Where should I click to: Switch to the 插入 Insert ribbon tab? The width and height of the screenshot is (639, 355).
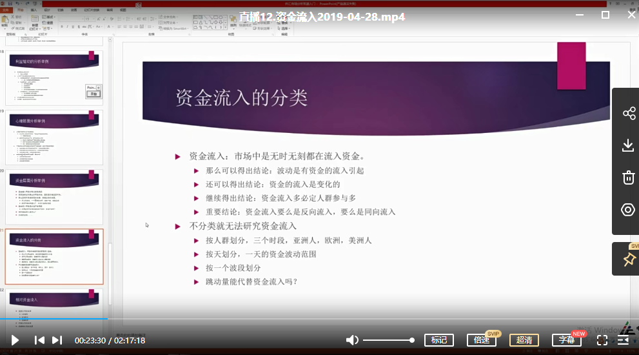34,10
